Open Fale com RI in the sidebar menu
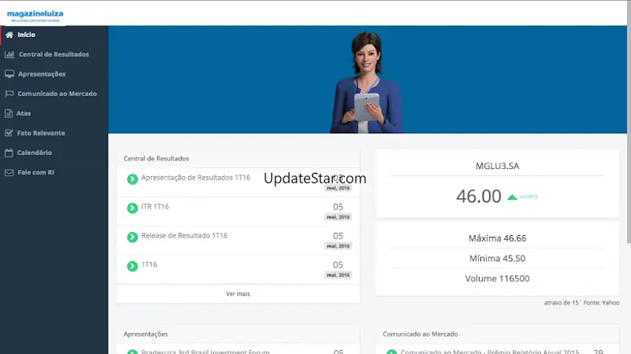 36,172
